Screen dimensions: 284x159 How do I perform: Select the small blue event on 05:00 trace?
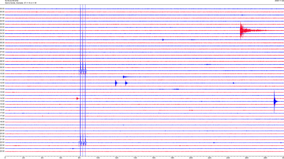pos(163,40)
